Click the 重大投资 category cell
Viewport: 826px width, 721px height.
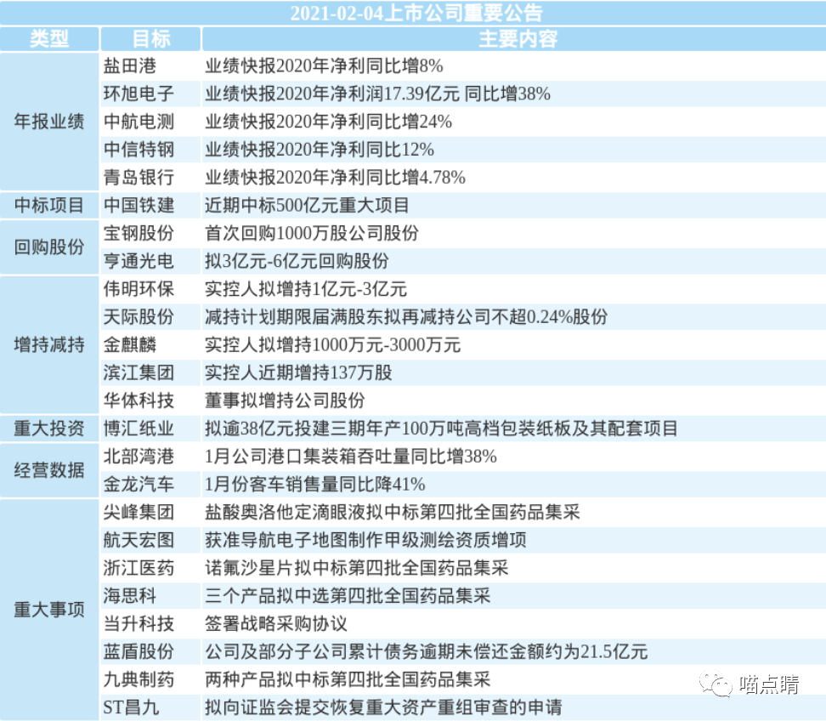49,429
